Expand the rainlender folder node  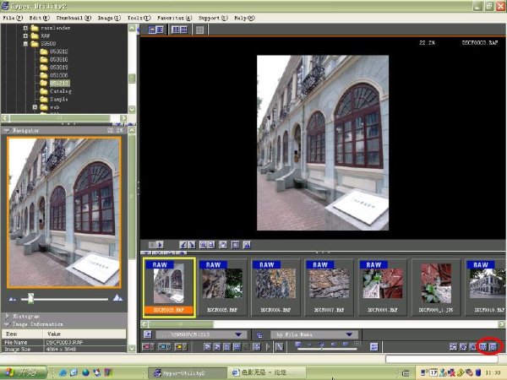(x=25, y=28)
